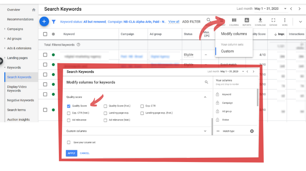Click the Download toolbar icon
The height and width of the screenshot is (171, 306).
260,21
